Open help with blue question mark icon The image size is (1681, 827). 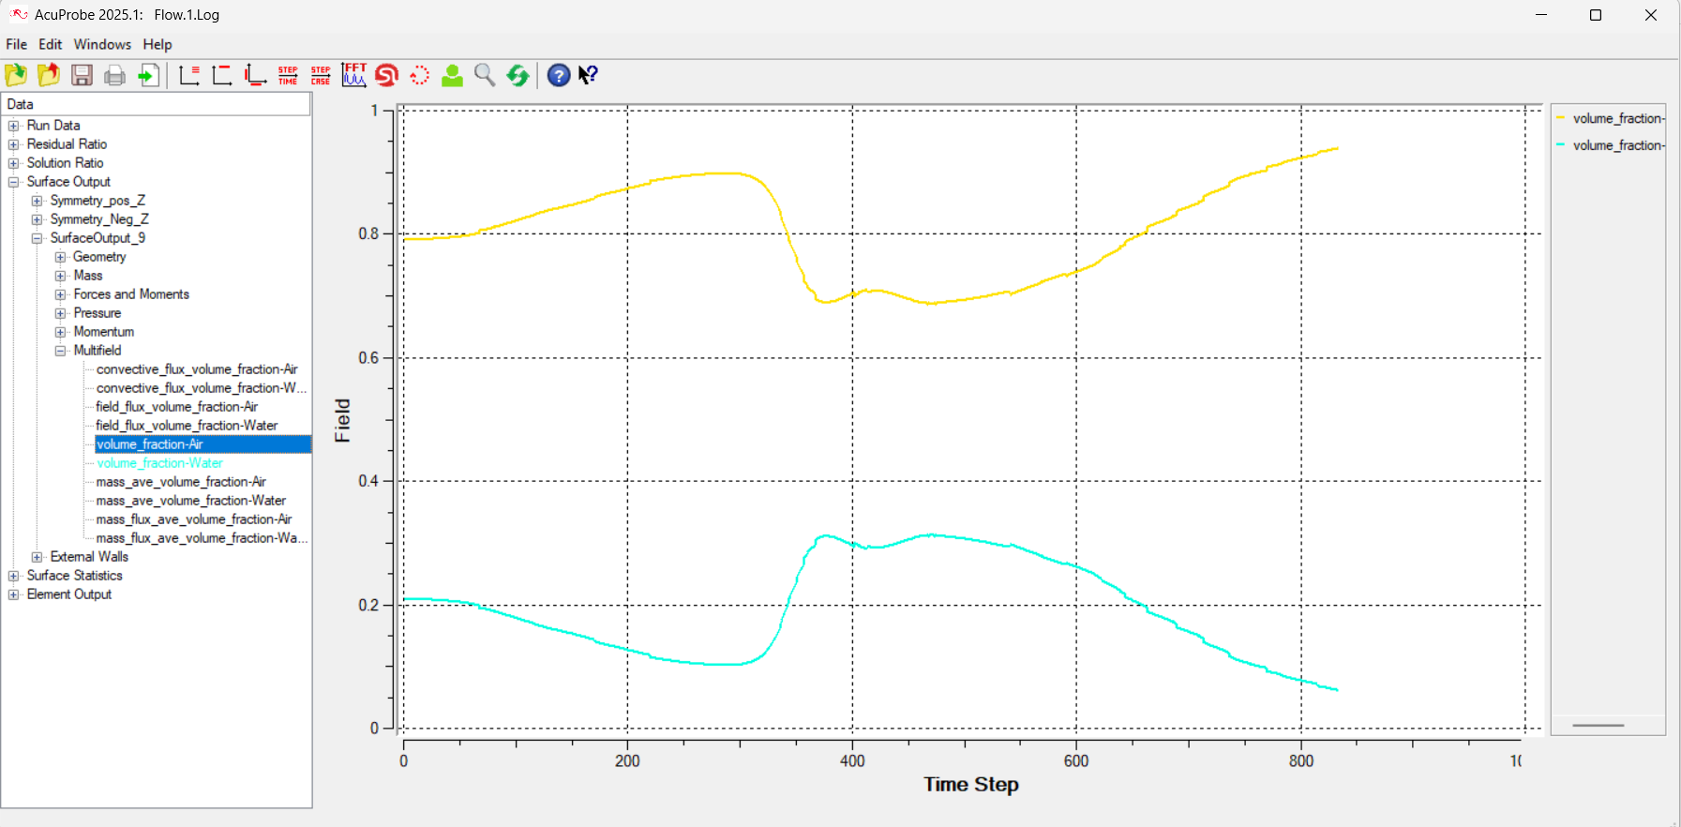click(x=559, y=75)
